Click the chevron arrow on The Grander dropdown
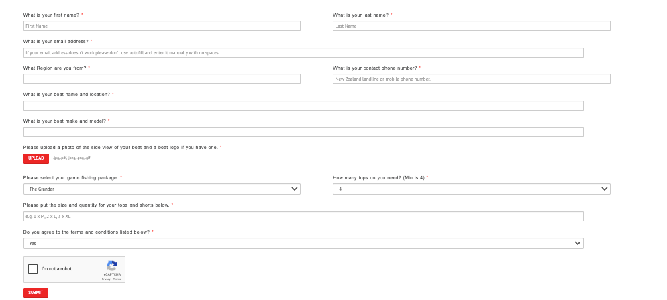The image size is (667, 300). (294, 189)
